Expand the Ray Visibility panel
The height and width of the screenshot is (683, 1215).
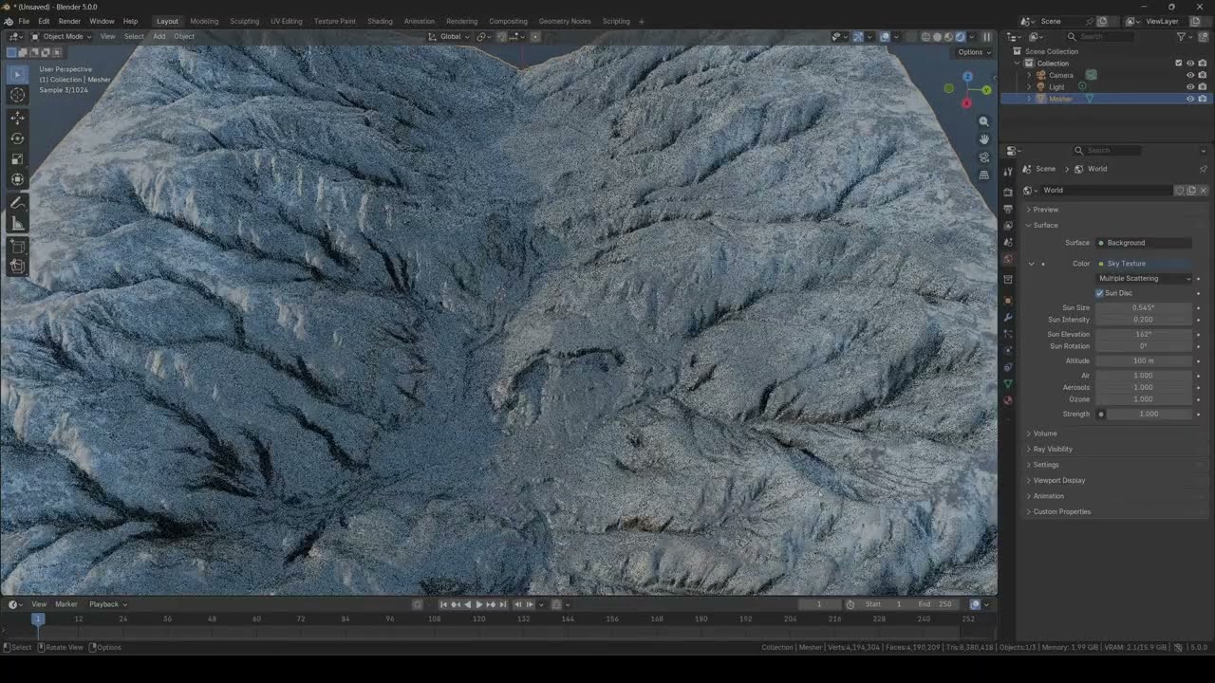point(1052,449)
